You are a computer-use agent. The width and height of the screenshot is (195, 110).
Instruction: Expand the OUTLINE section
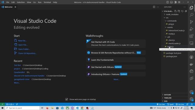coord(175,95)
